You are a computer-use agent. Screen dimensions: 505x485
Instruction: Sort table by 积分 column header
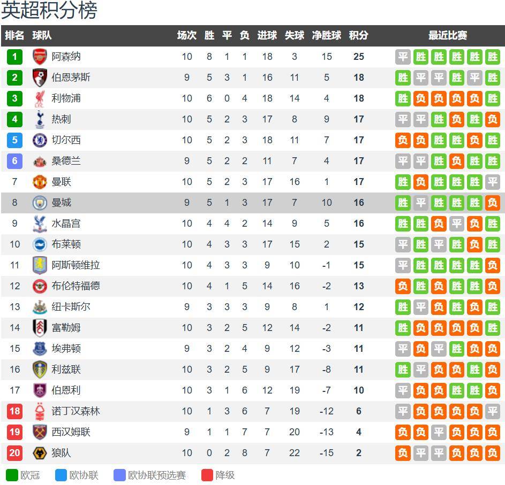coord(358,35)
